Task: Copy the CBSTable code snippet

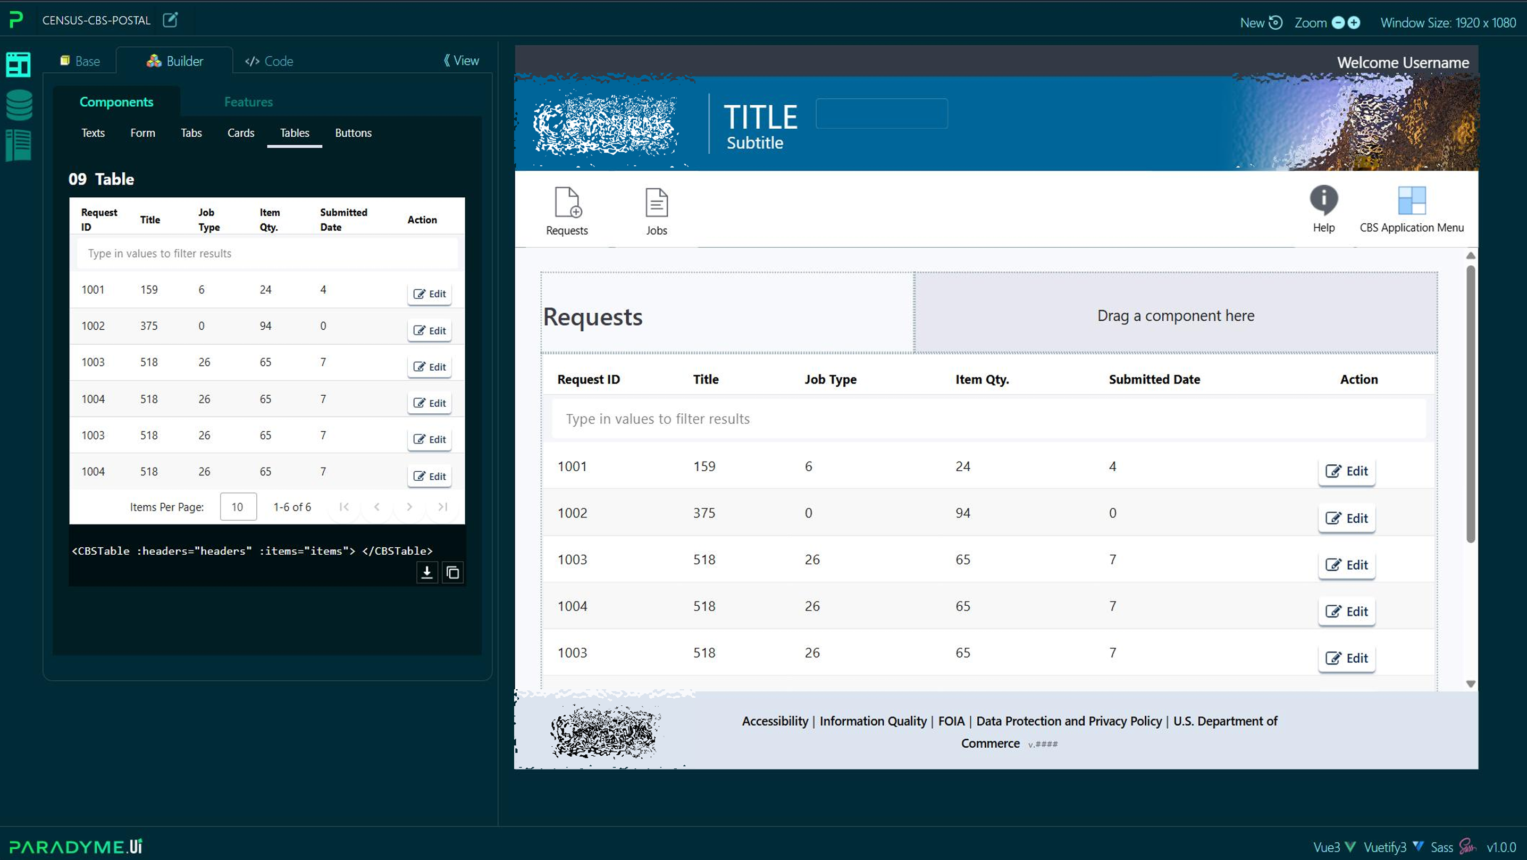Action: (x=452, y=572)
